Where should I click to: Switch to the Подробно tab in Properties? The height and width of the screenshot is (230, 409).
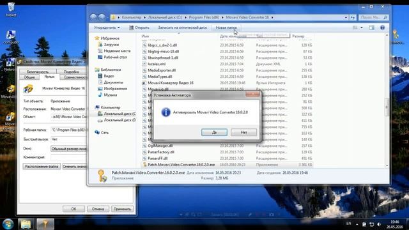(x=71, y=72)
